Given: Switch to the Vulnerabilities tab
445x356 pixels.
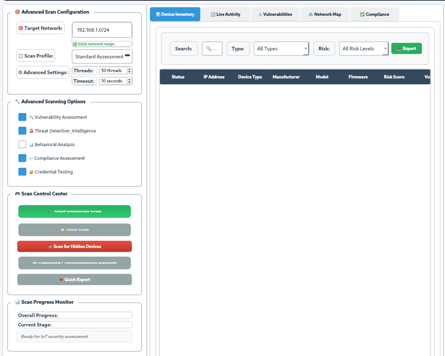Looking at the screenshot, I should (x=275, y=14).
